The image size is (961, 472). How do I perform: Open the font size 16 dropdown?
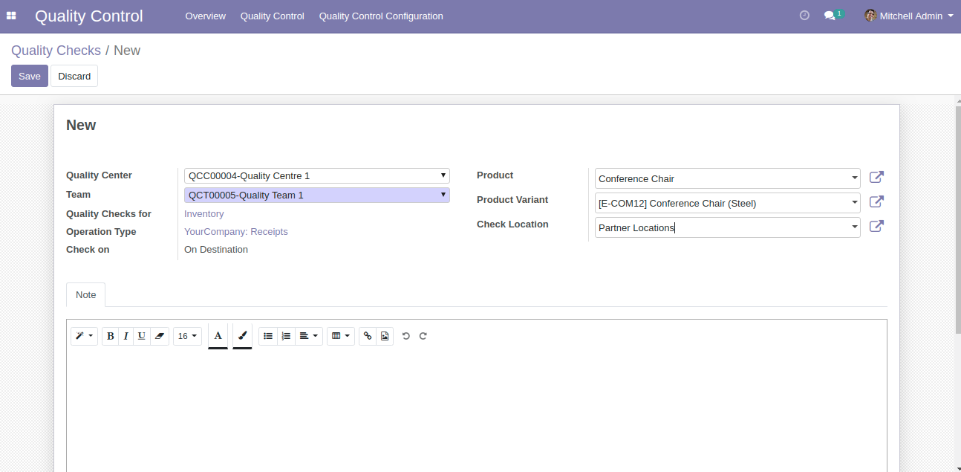(187, 336)
